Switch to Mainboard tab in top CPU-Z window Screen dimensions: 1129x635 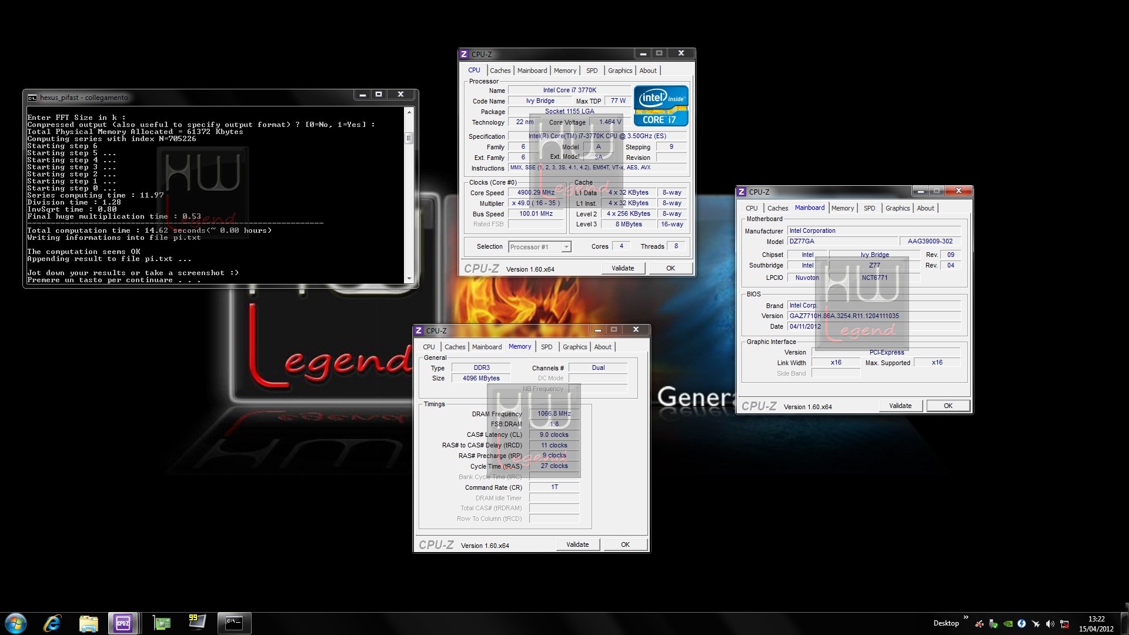(532, 71)
